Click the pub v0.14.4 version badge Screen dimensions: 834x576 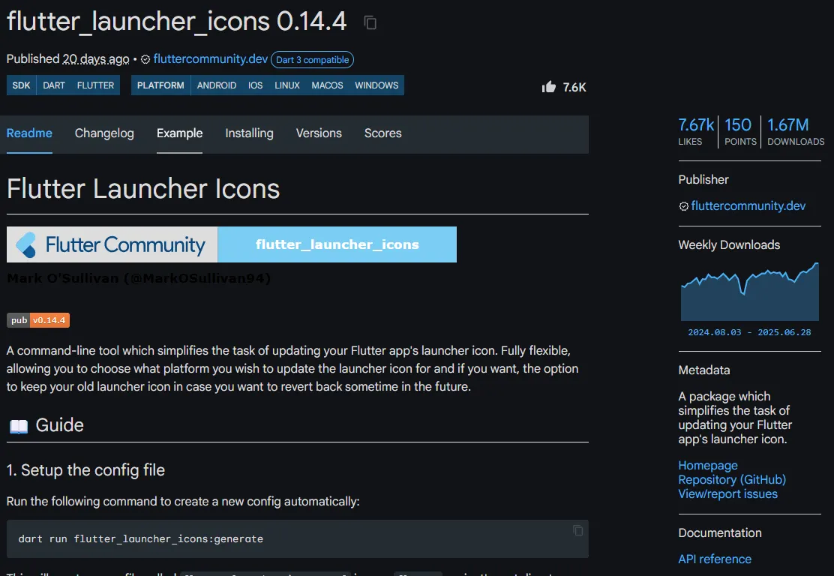pyautogui.click(x=38, y=320)
